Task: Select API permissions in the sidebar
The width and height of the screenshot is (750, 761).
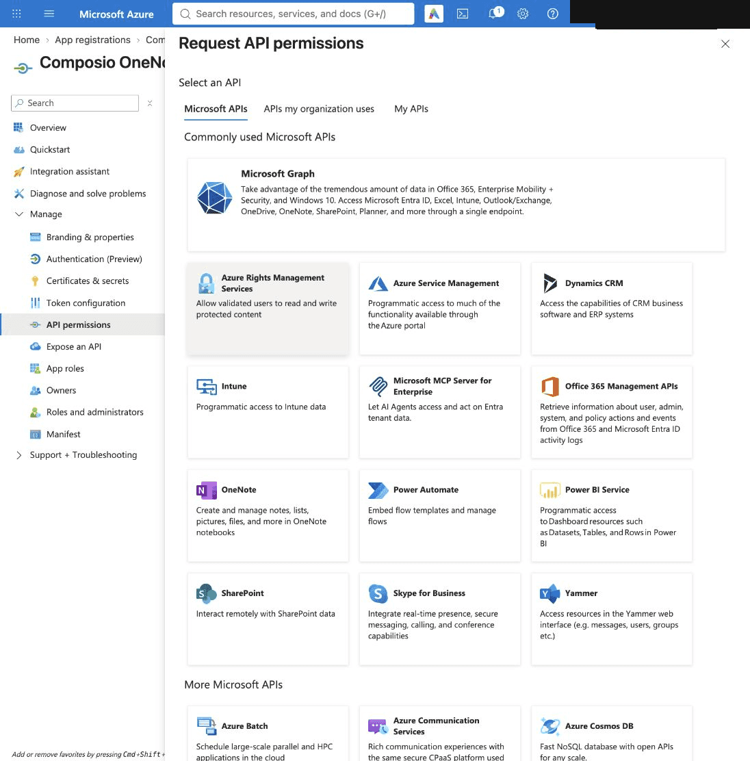Action: point(83,324)
